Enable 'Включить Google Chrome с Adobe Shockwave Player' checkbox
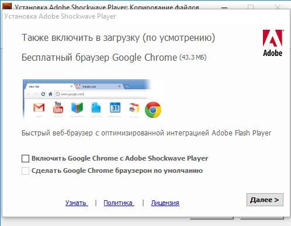 click(25, 158)
